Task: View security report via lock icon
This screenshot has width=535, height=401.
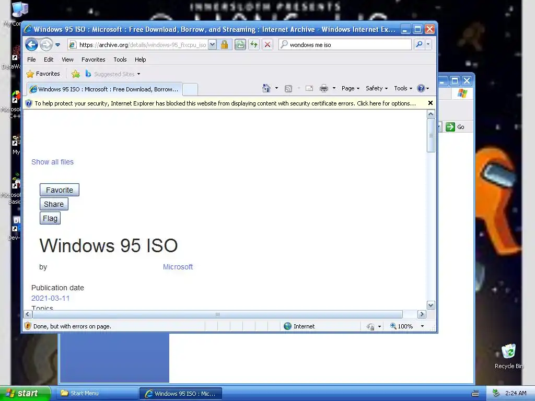Action: 224,45
